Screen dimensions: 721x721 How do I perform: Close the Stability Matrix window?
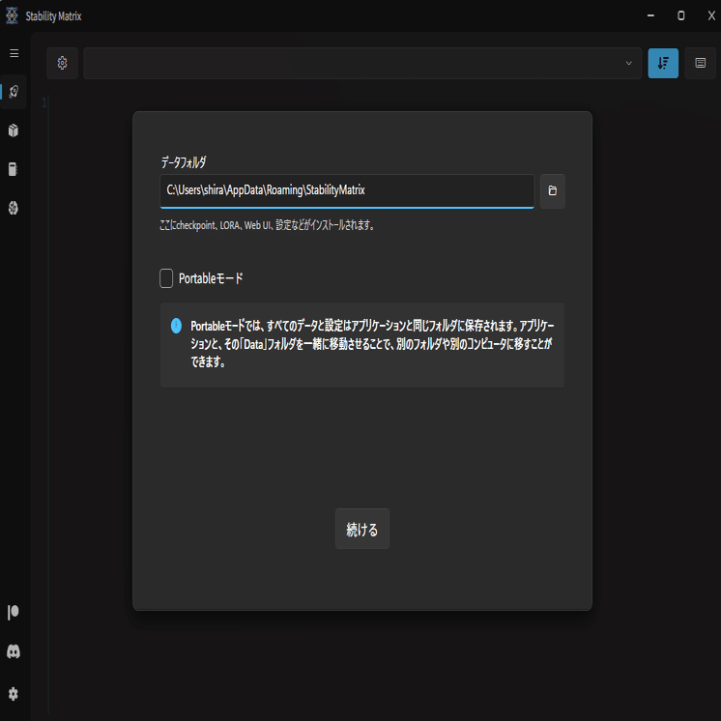[x=711, y=15]
